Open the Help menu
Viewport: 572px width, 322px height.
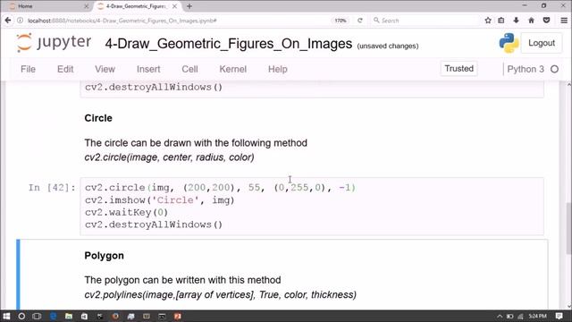(x=278, y=69)
